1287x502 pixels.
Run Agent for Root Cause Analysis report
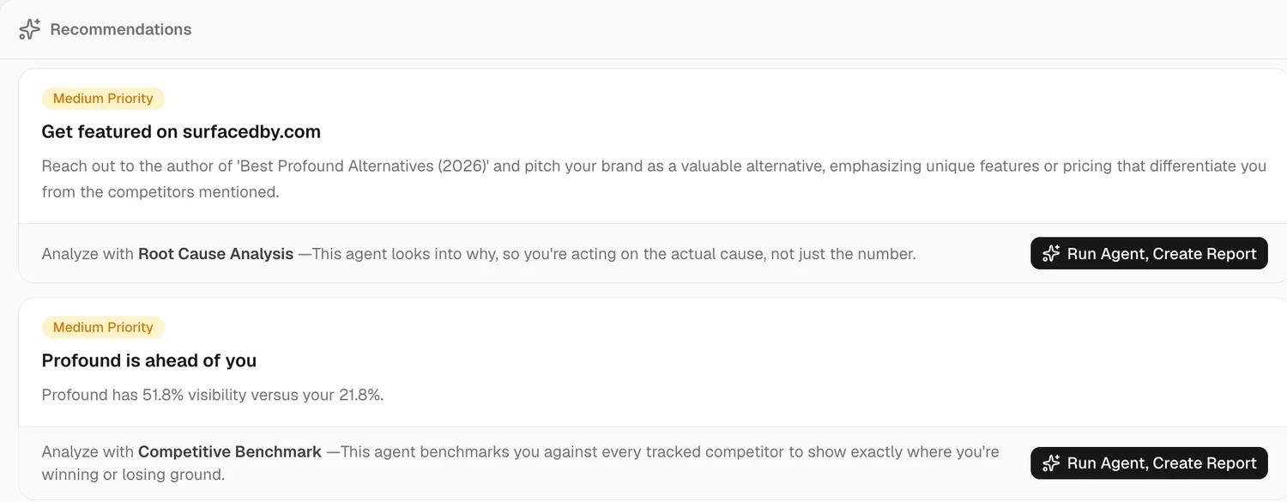click(x=1149, y=254)
